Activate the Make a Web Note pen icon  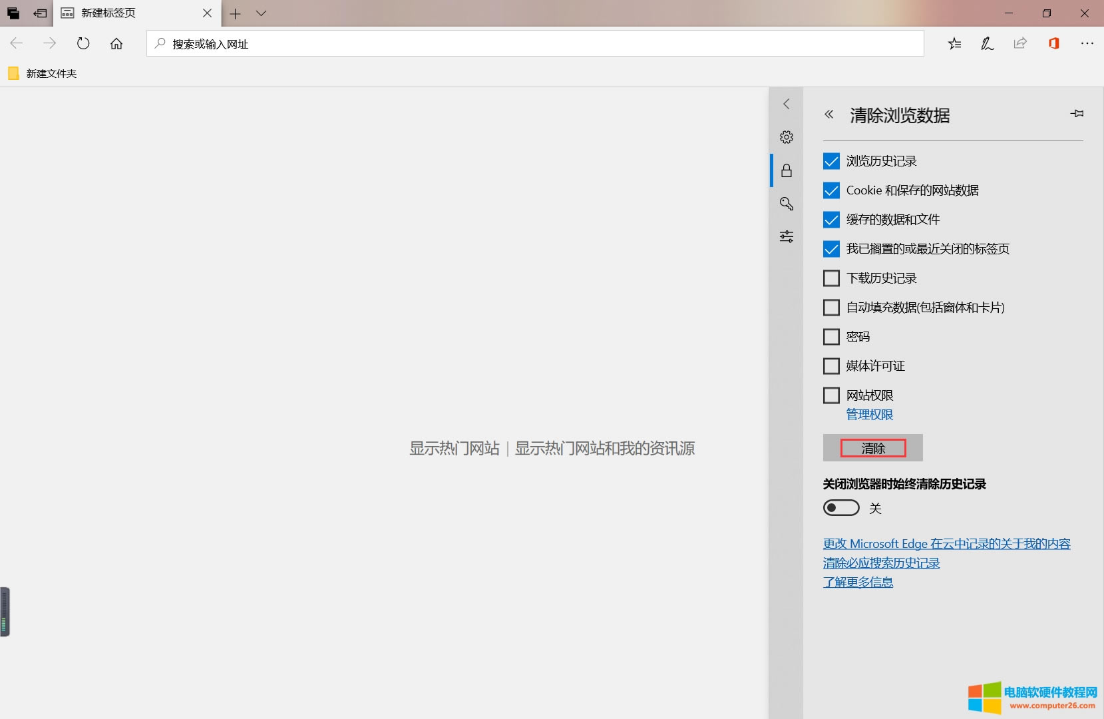click(988, 43)
